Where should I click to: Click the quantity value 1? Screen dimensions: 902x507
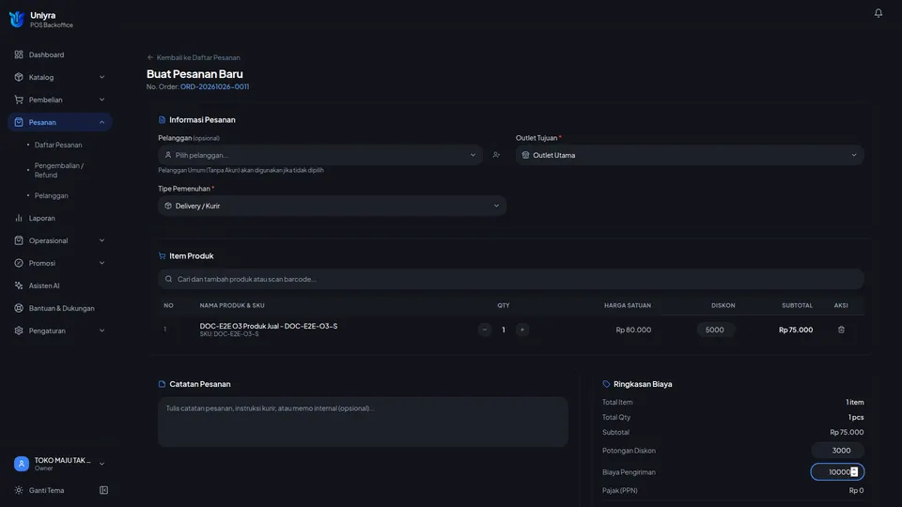point(504,330)
